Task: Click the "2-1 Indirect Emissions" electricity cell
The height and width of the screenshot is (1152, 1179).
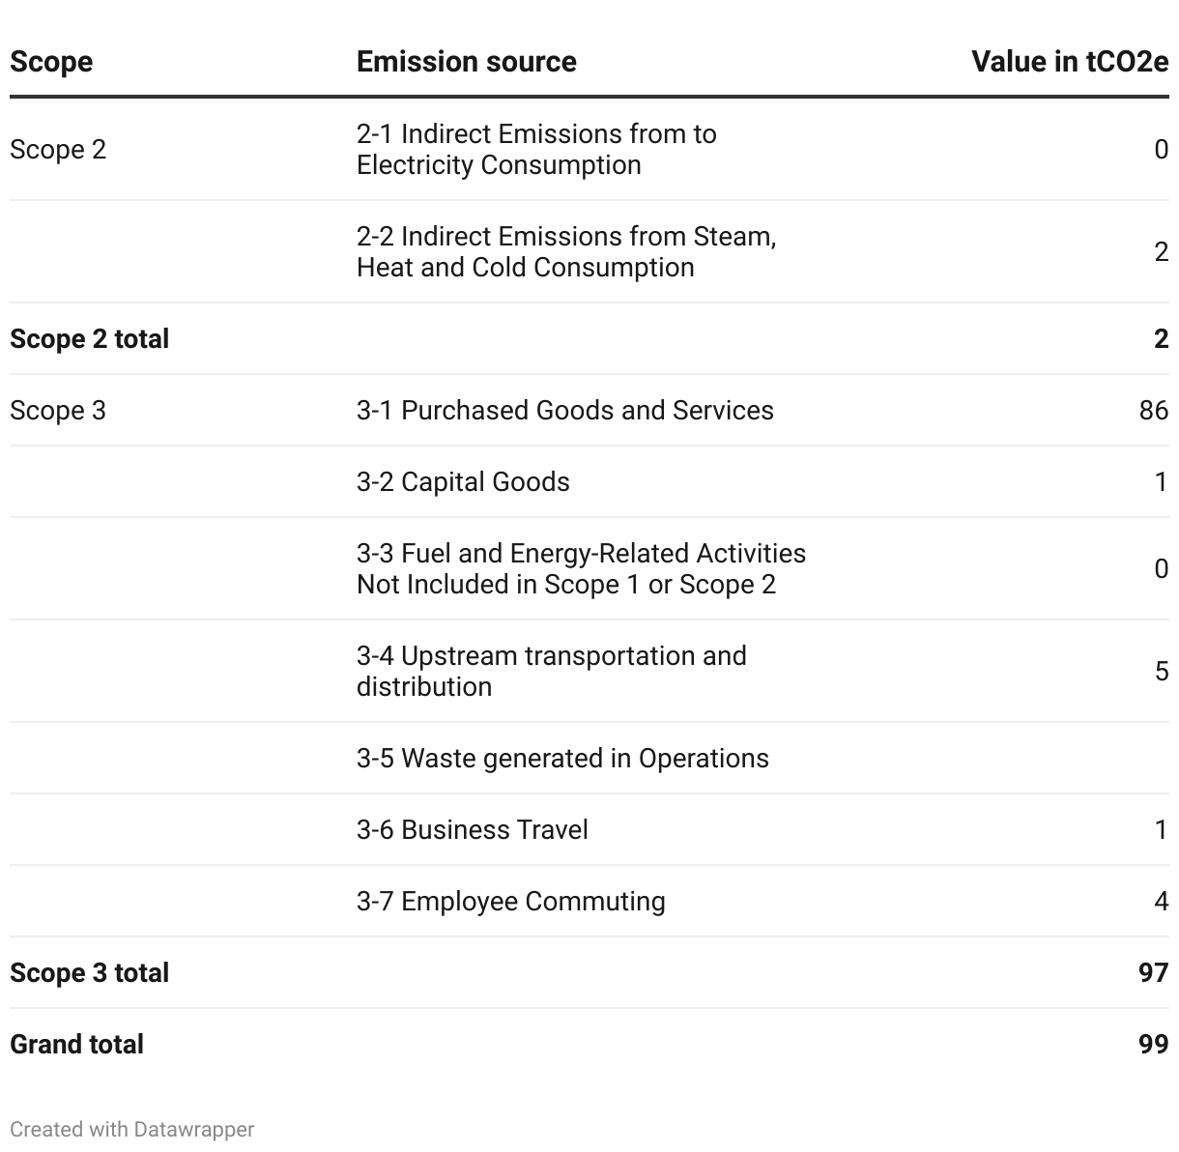Action: tap(536, 150)
